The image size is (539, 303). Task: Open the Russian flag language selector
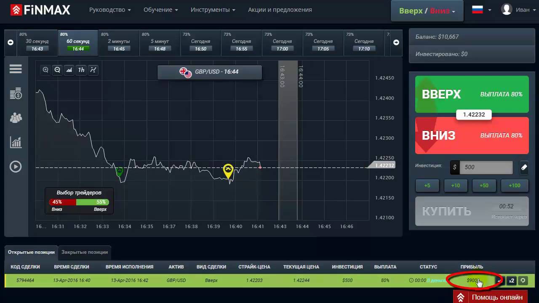tap(481, 10)
